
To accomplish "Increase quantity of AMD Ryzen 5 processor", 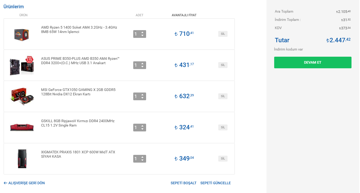I will [x=143, y=32].
